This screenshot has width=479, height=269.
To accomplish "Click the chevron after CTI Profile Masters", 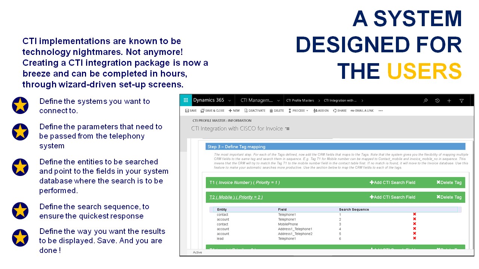I will click(x=319, y=101).
